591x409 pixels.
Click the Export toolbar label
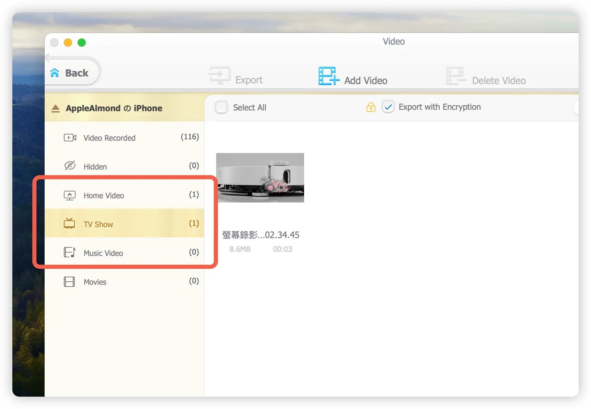(x=249, y=80)
